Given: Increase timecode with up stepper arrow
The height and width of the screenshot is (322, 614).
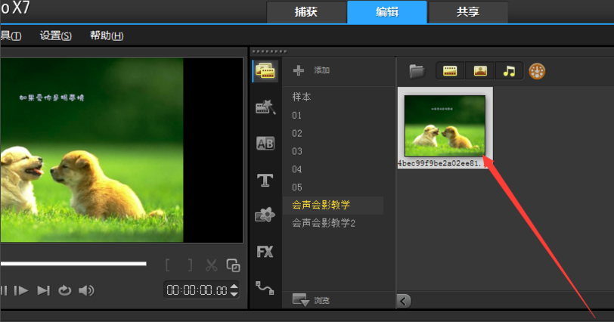Looking at the screenshot, I should click(234, 286).
